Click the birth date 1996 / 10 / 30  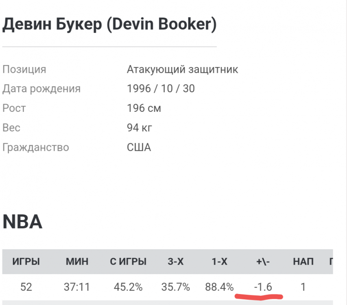[x=161, y=89]
